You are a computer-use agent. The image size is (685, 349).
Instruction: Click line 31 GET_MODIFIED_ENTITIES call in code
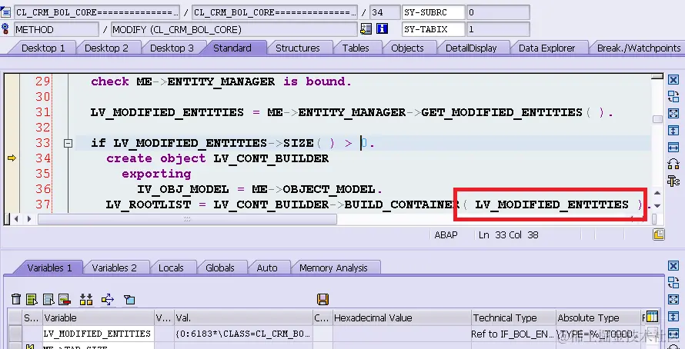[x=516, y=112]
